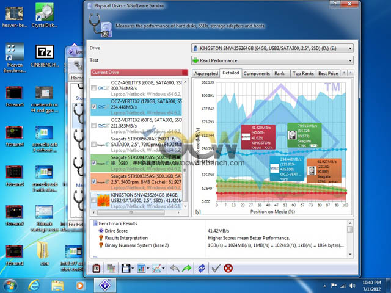The width and height of the screenshot is (391, 293).
Task: Select the fstream1 desktop file
Action: pos(15,255)
